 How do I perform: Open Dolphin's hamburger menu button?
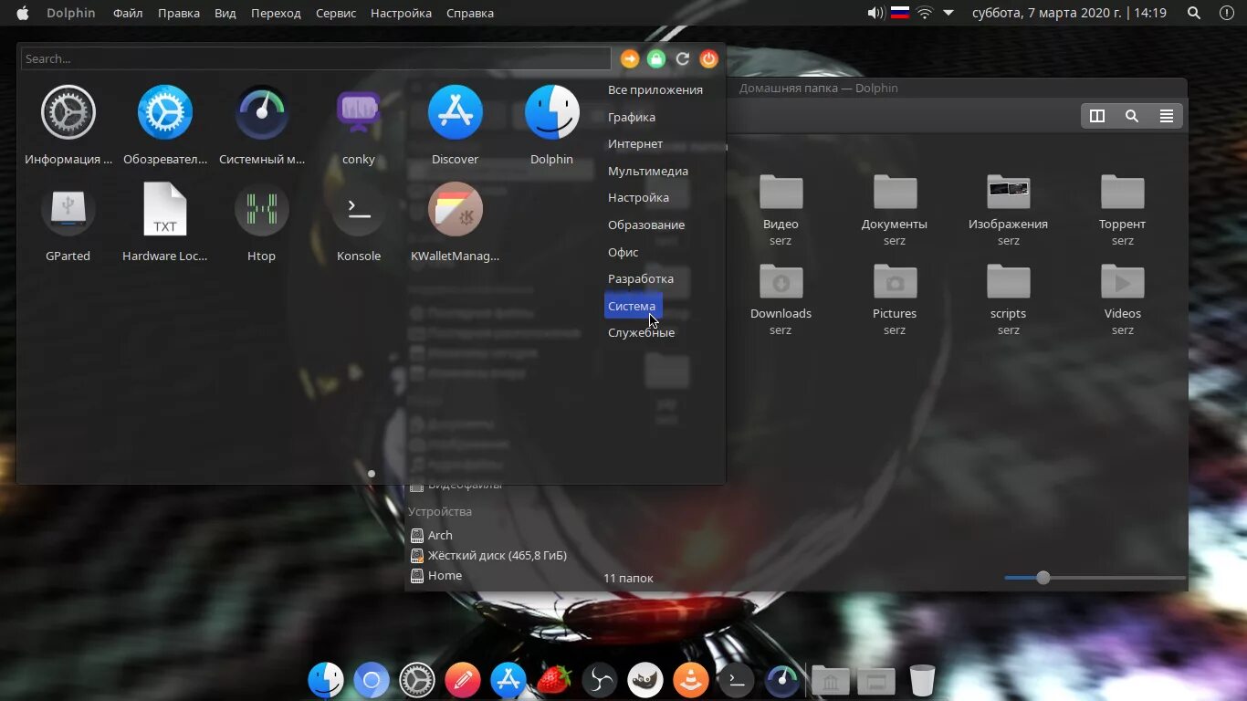click(1167, 116)
